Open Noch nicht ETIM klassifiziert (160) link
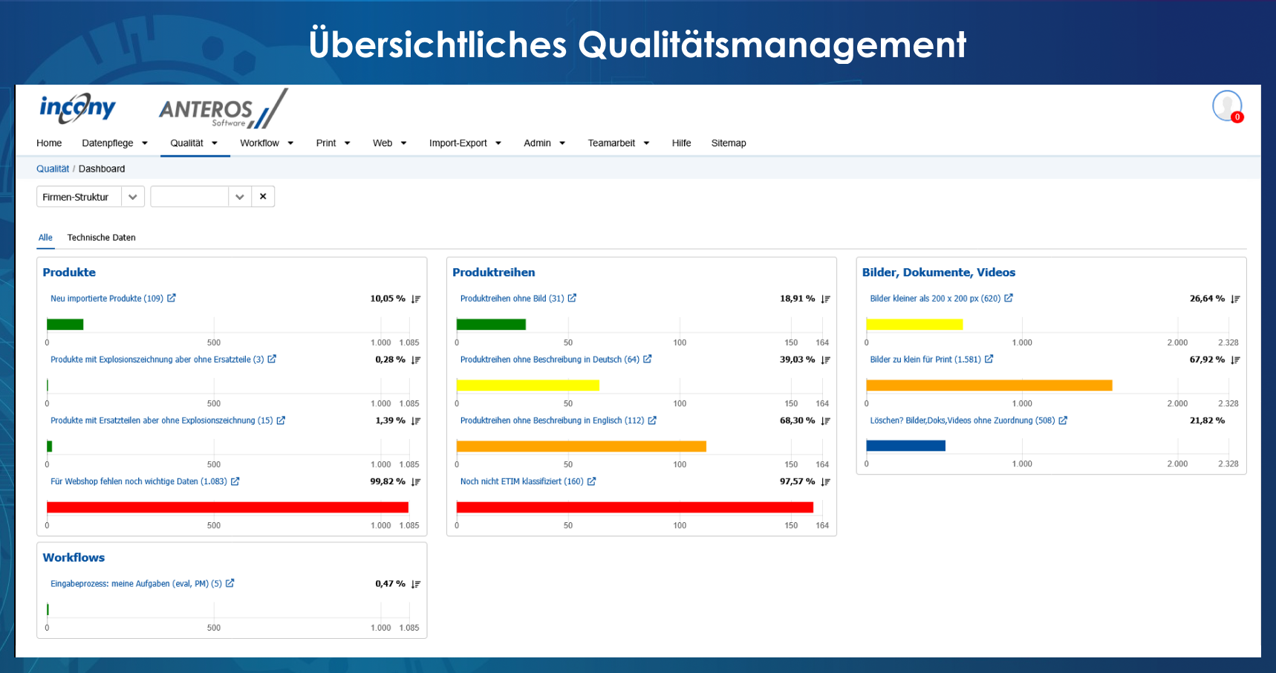This screenshot has width=1276, height=673. pos(521,481)
